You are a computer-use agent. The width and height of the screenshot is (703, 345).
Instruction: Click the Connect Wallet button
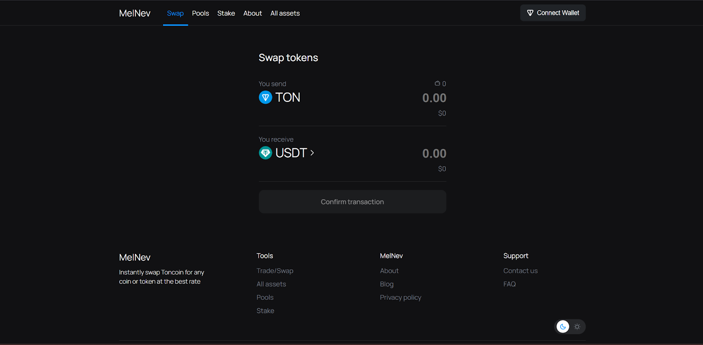pos(553,13)
